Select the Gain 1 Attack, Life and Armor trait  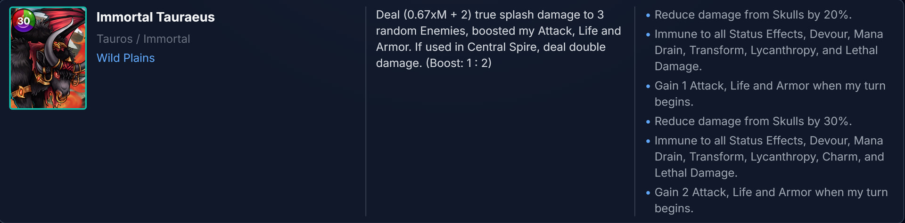[x=770, y=94]
